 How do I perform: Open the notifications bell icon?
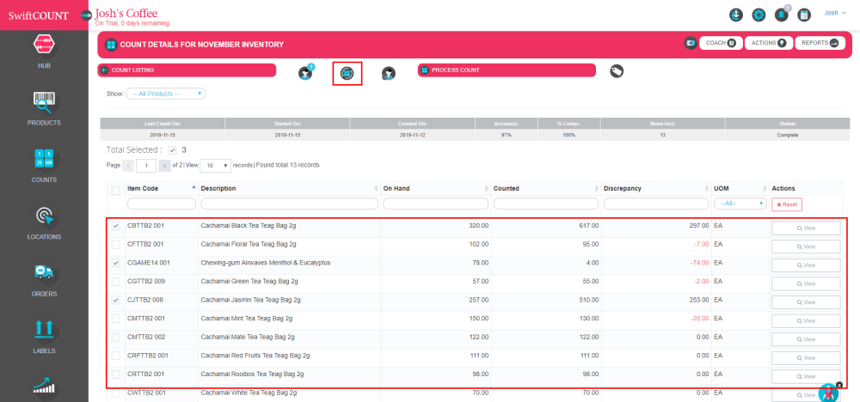pos(781,15)
